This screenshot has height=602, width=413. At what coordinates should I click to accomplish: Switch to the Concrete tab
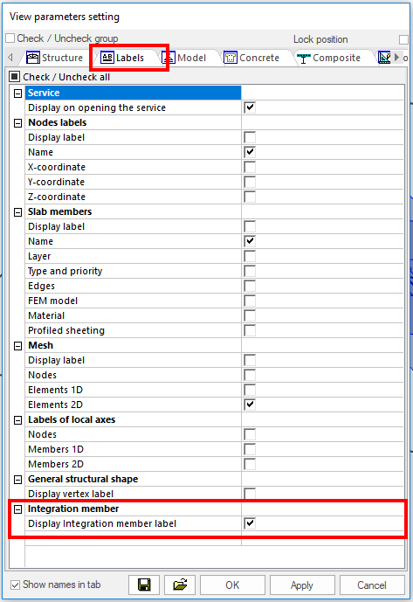[251, 58]
